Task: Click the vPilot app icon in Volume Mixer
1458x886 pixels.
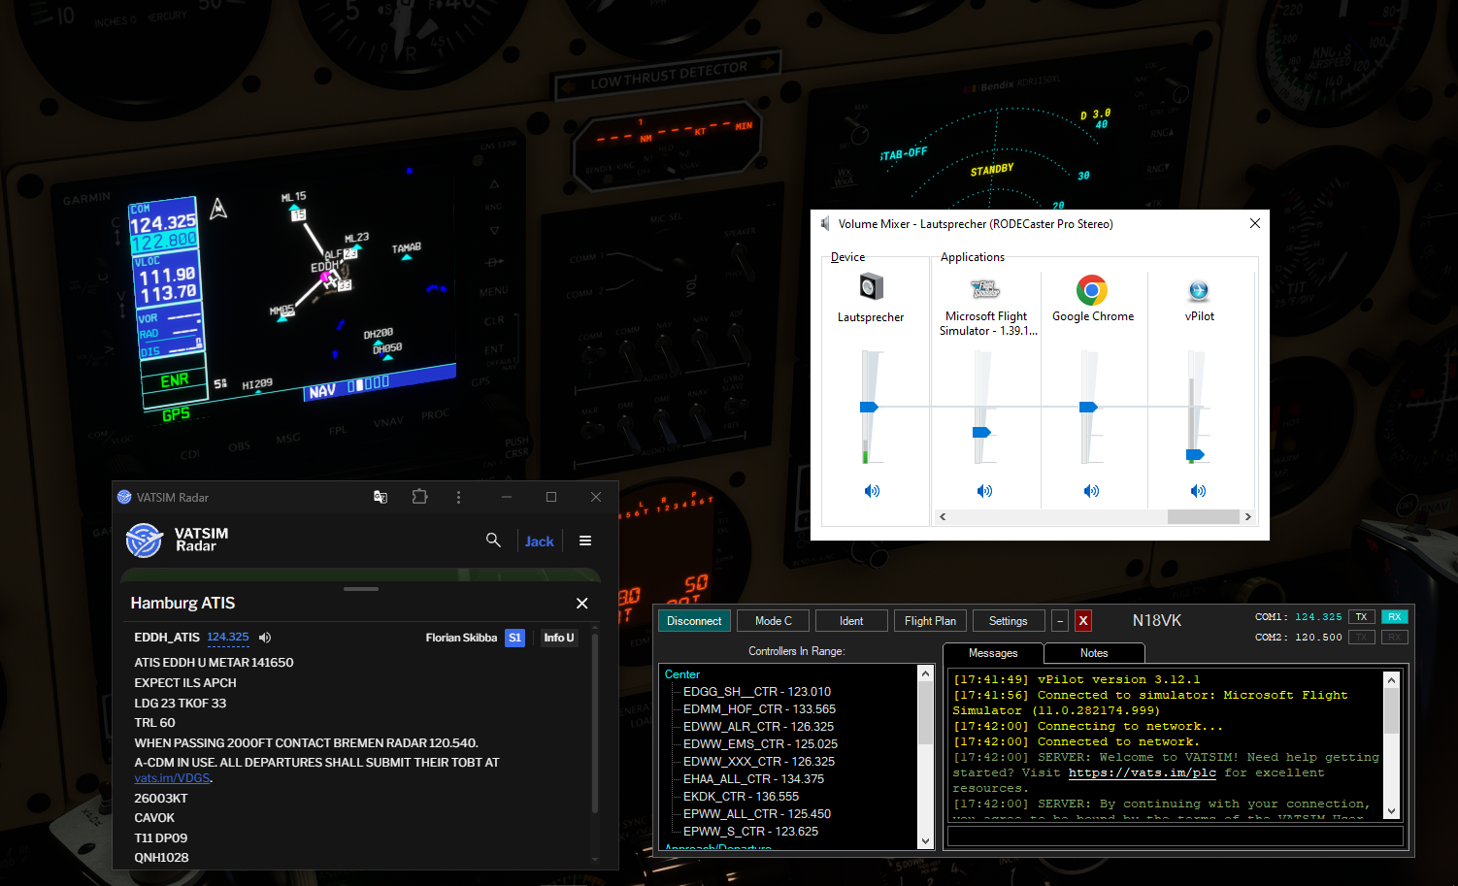Action: [x=1199, y=290]
